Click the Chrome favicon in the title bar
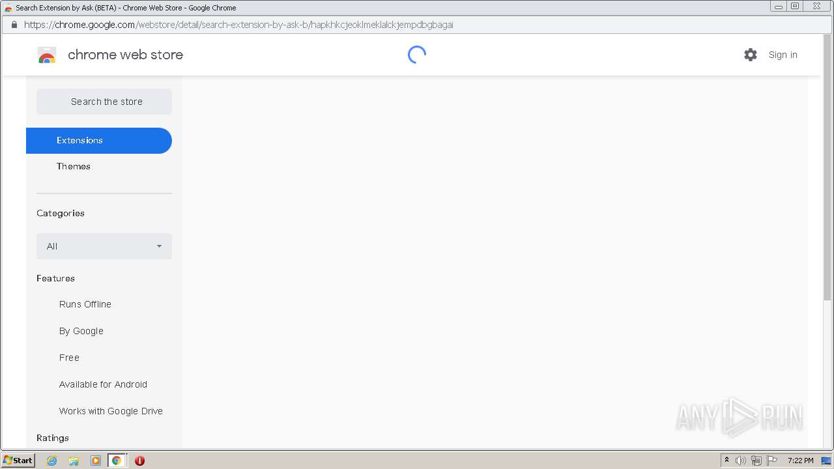 point(8,8)
